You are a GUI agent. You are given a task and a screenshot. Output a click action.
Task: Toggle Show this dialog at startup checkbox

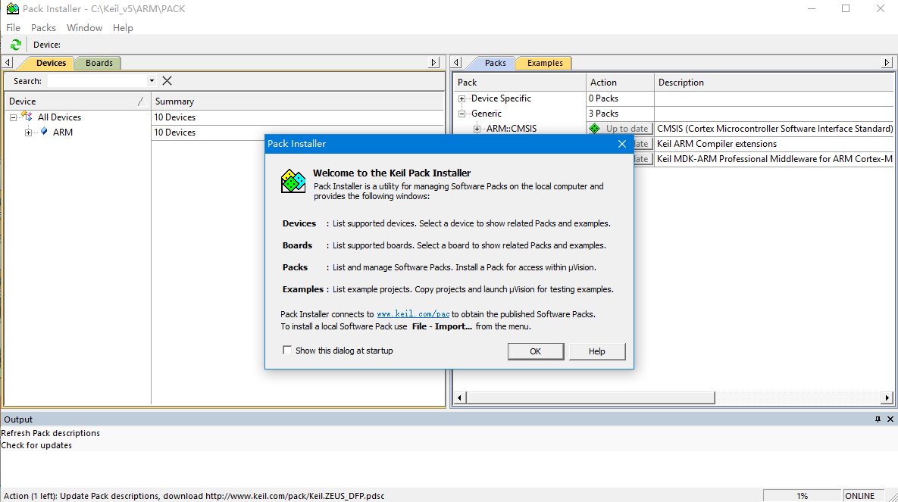[287, 351]
